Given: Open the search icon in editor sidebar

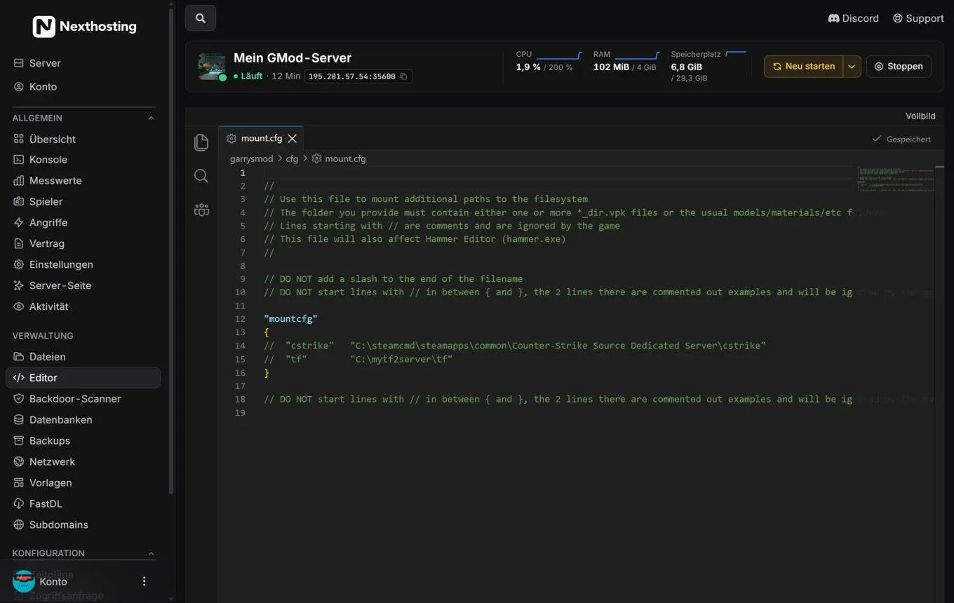Looking at the screenshot, I should point(201,175).
